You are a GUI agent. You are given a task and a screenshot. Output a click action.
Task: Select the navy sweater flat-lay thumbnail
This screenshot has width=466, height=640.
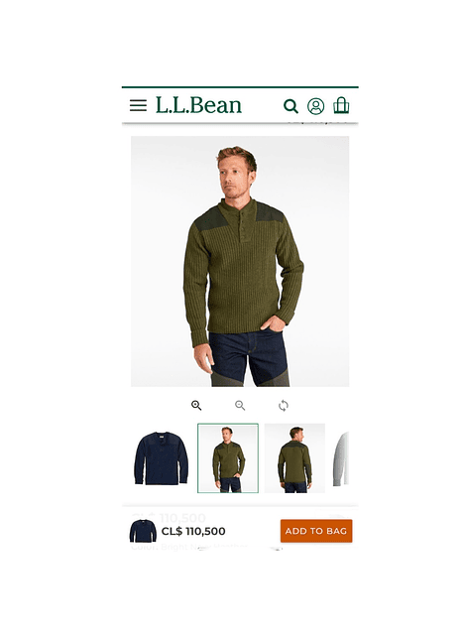pyautogui.click(x=162, y=458)
